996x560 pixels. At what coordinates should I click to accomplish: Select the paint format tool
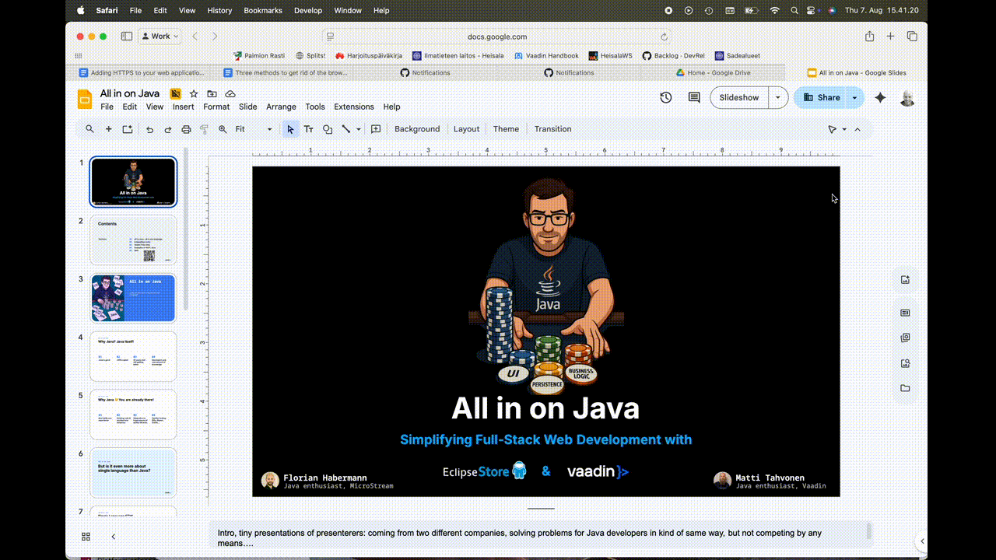[204, 128]
